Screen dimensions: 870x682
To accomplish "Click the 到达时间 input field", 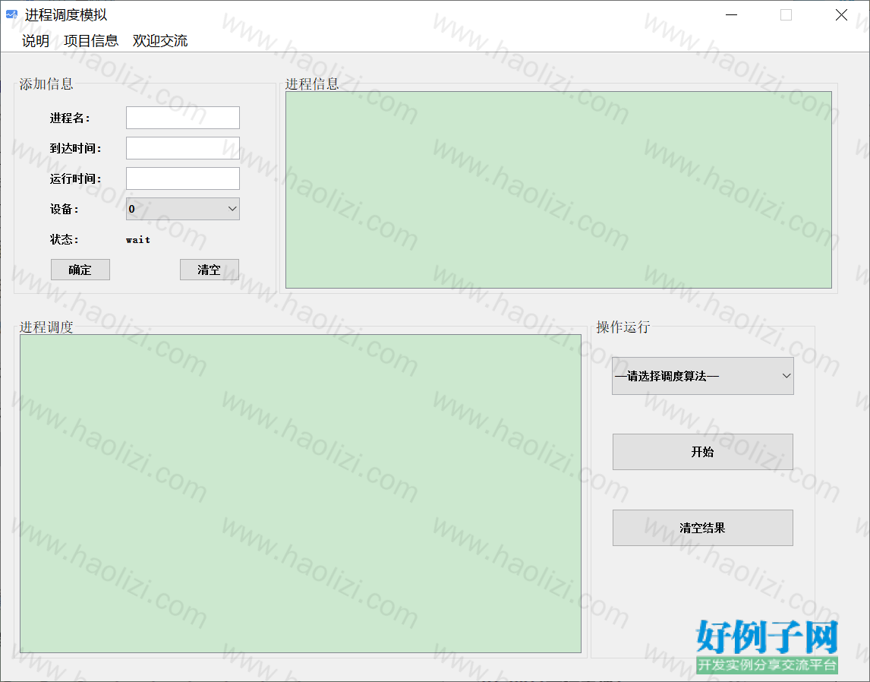I will pos(182,148).
